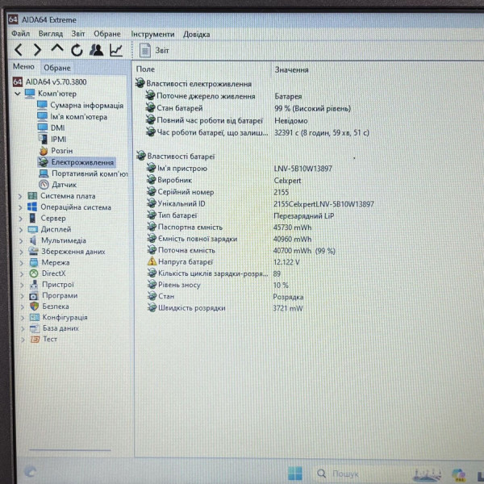The height and width of the screenshot is (484, 484).
Task: Select the Конфігурація icon
Action: pyautogui.click(x=34, y=317)
